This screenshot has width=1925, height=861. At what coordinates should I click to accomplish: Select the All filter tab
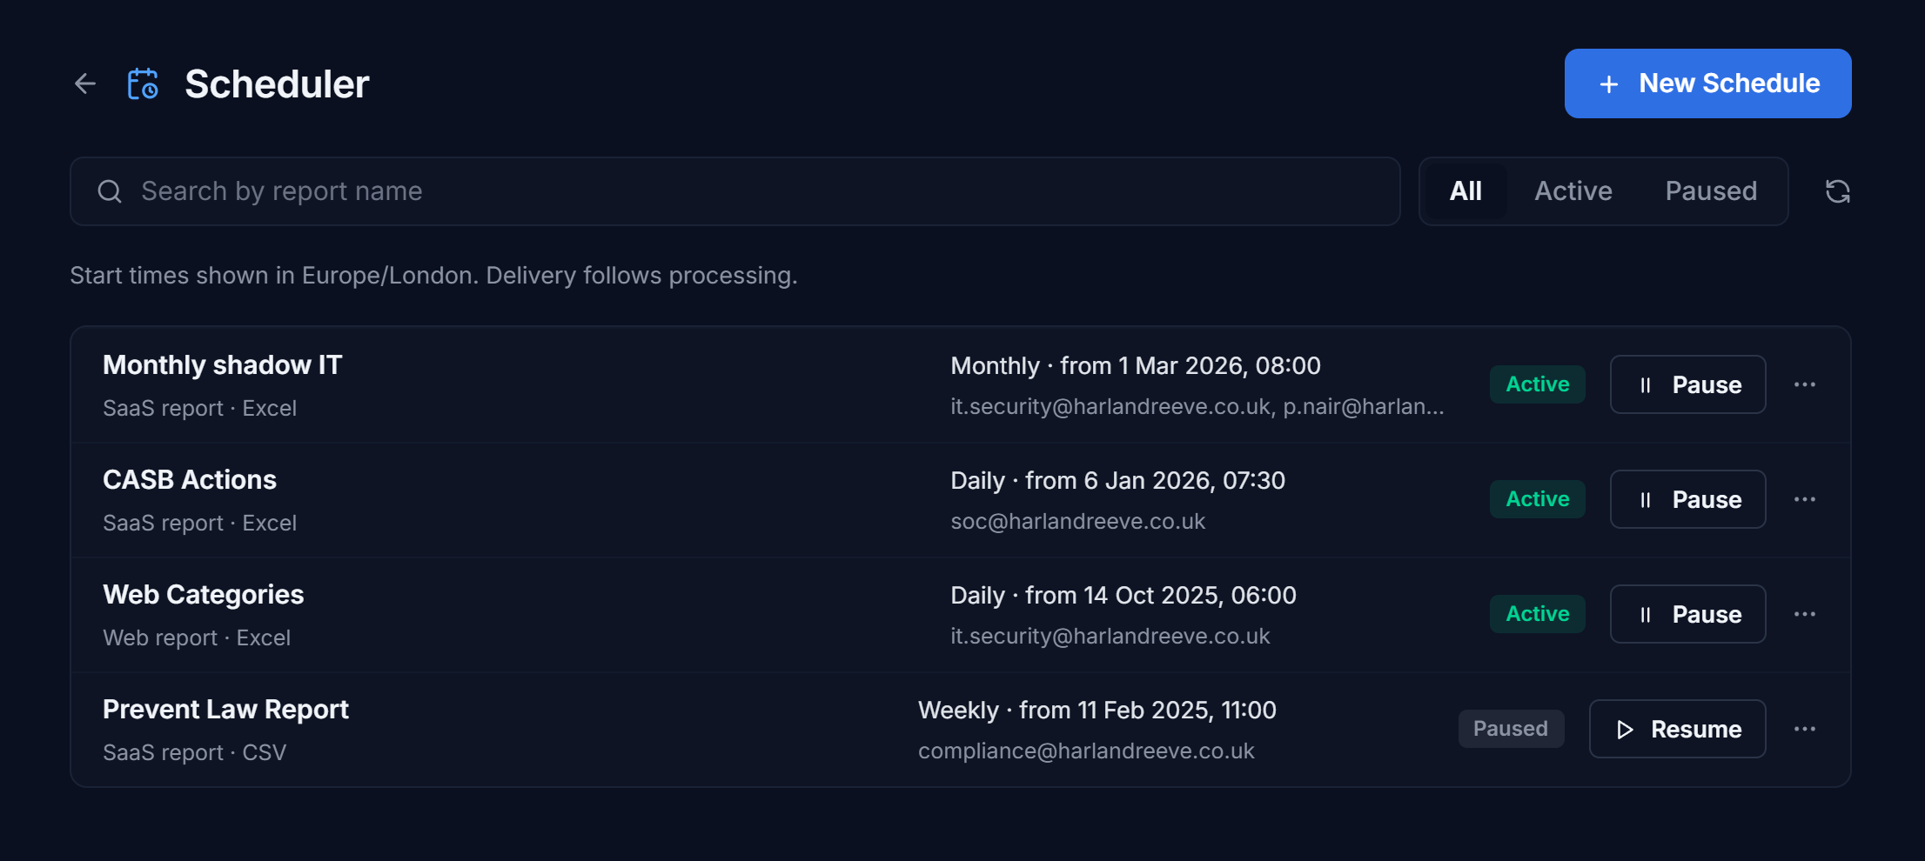click(x=1466, y=191)
